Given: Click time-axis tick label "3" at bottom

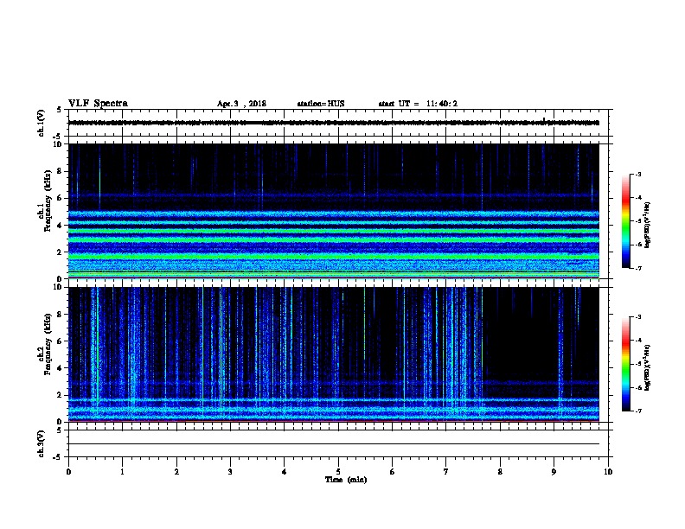Looking at the screenshot, I should (x=230, y=472).
